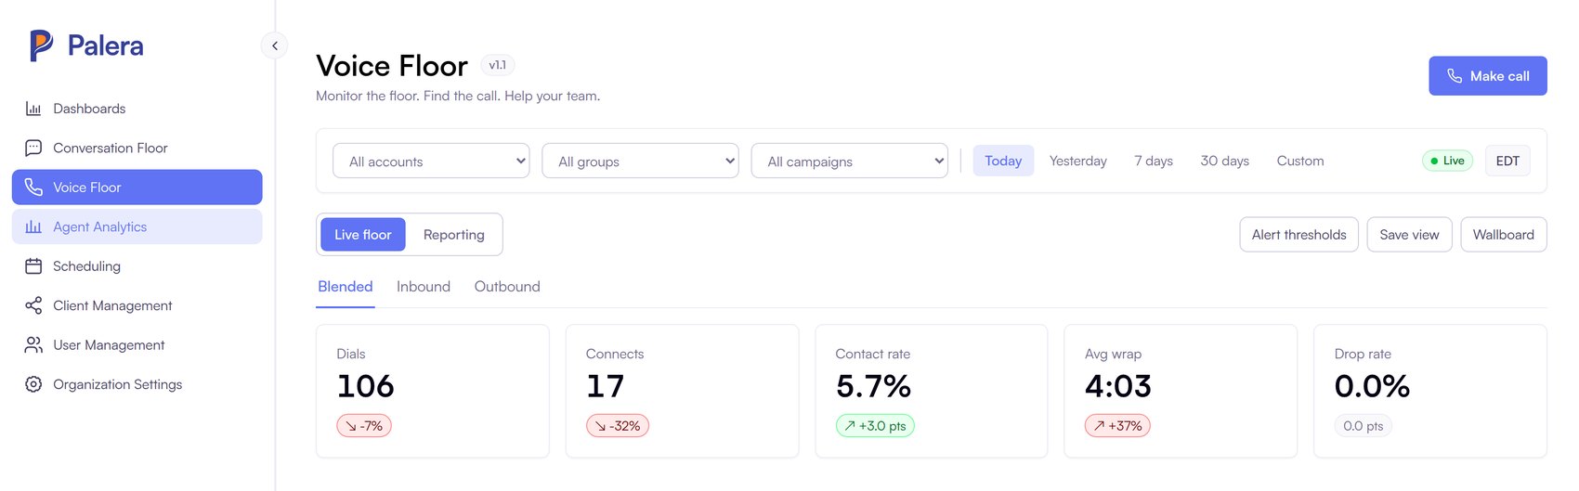Select the Inbound tab

424,287
